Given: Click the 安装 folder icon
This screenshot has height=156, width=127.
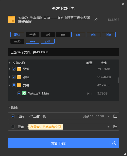Looking at the screenshot, I should [x=19, y=85].
